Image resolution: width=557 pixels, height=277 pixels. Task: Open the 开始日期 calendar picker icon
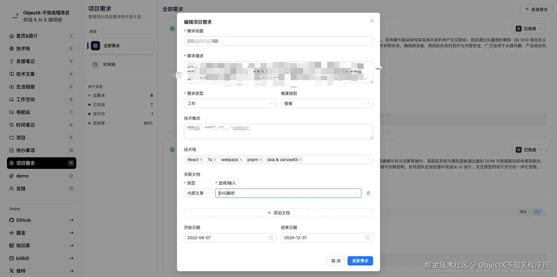tap(271, 238)
